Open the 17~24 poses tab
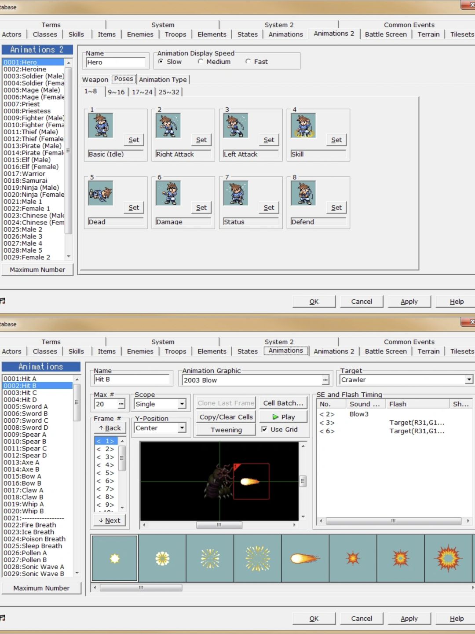Screen dimensions: 475x634 coord(142,92)
